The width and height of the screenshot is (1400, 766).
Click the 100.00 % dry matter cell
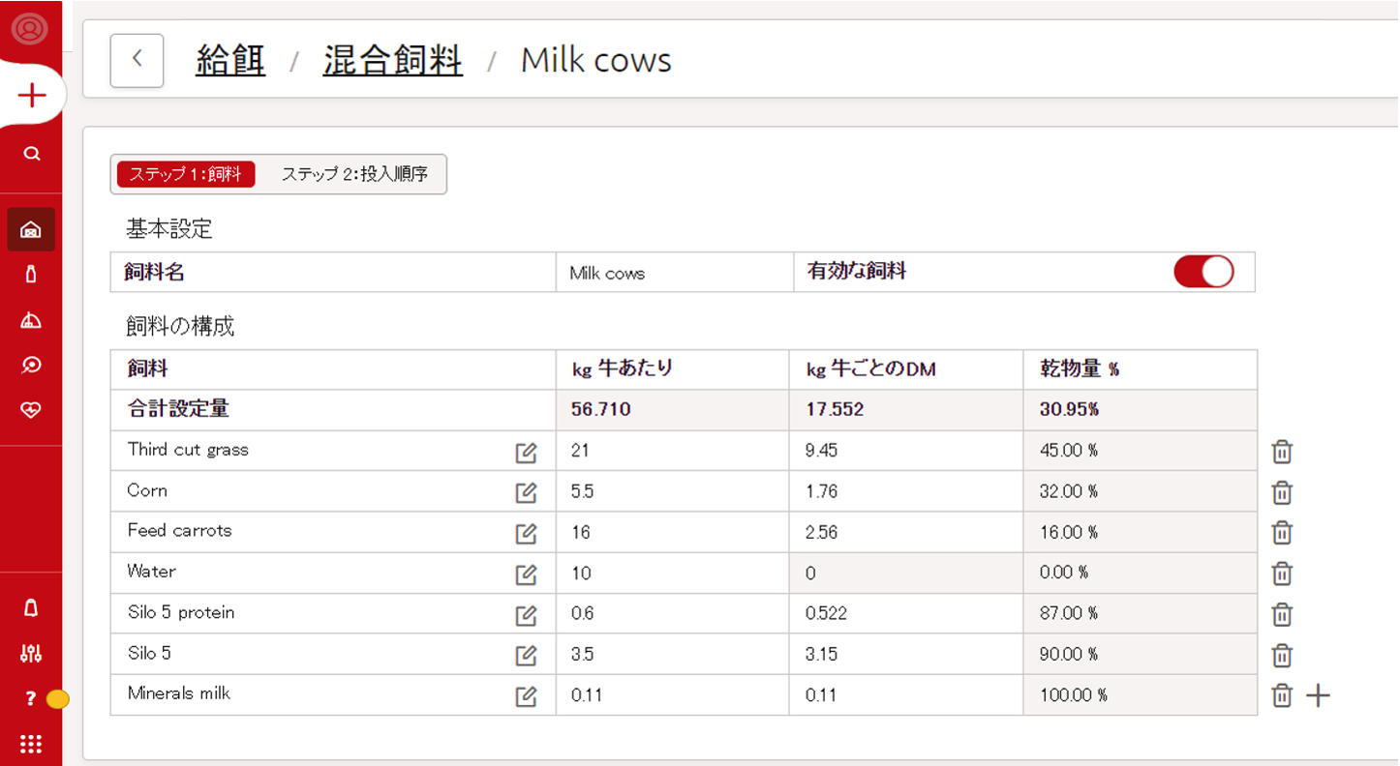(x=1141, y=694)
